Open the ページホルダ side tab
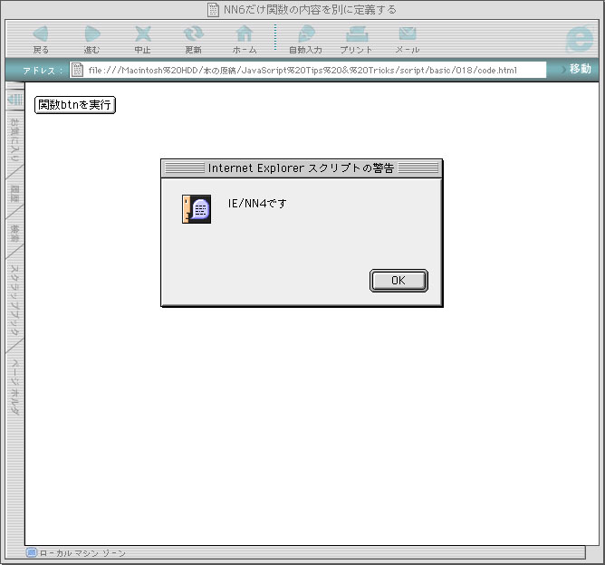 coord(14,388)
